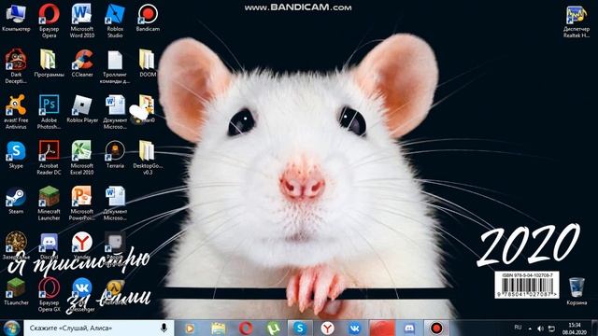Viewport: 598px width, 336px height.
Task: Open the Корзина recycle bin
Action: (x=577, y=291)
